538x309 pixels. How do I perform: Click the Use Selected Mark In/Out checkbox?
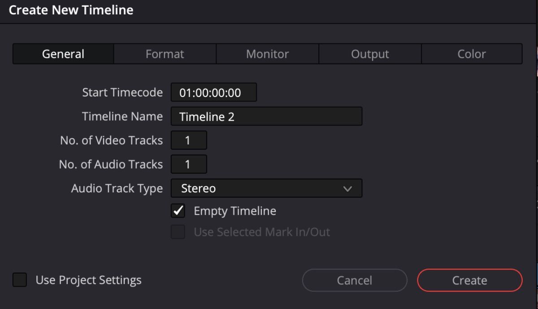(178, 232)
